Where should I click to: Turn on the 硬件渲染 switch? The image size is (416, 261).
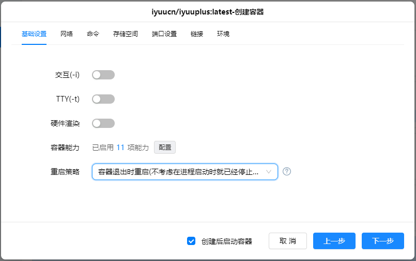(103, 123)
